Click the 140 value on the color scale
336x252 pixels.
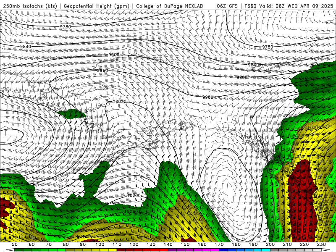[168, 244]
